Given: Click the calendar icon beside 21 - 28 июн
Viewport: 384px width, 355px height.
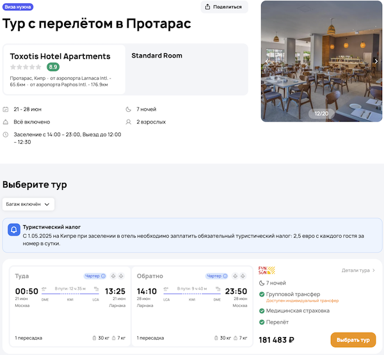Looking at the screenshot, I should [6, 109].
